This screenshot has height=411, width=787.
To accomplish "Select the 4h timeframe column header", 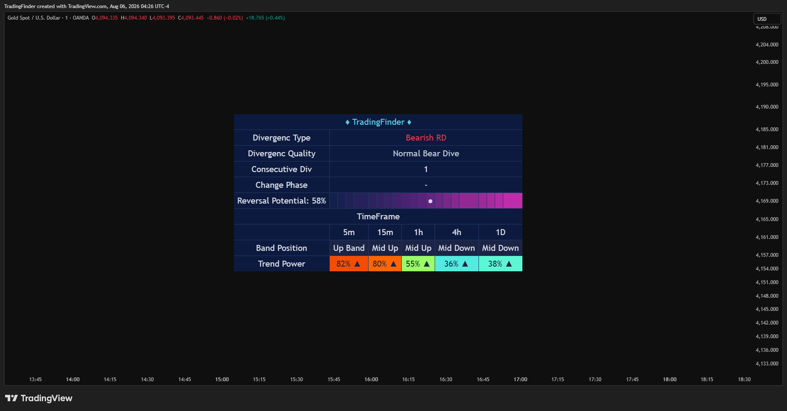I will (x=457, y=233).
